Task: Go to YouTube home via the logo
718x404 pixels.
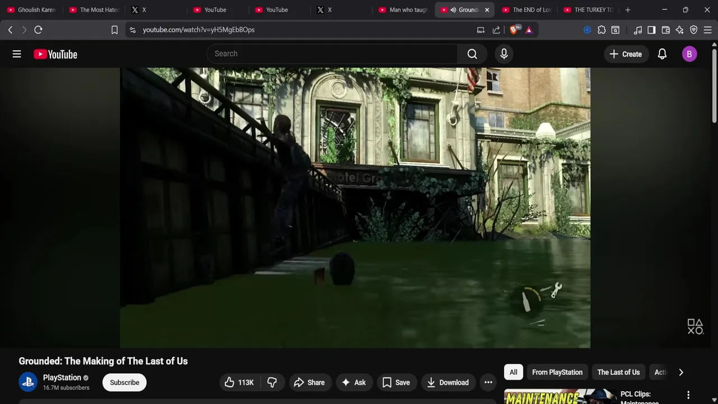Action: (55, 54)
